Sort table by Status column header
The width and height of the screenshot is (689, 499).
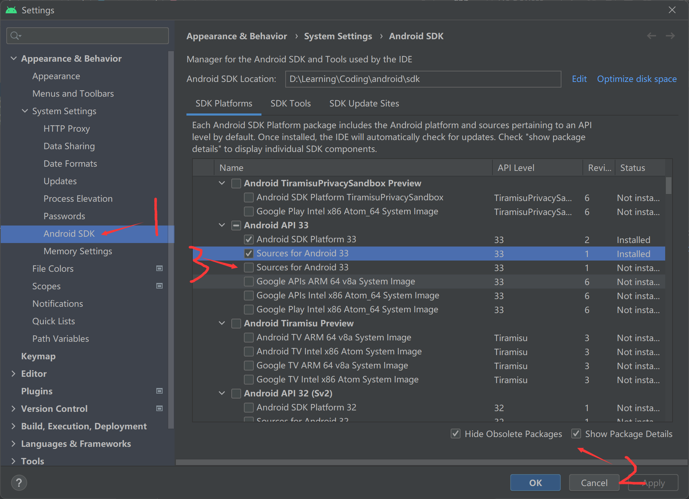pyautogui.click(x=640, y=168)
